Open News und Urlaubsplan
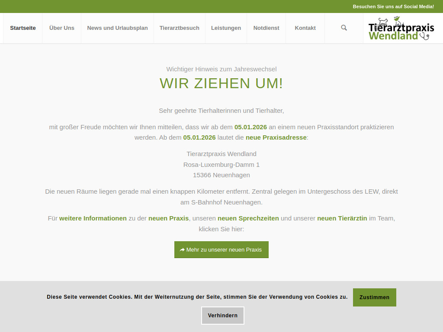 [117, 28]
